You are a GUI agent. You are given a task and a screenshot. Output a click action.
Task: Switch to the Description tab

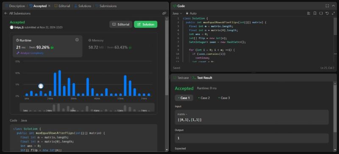coord(15,6)
